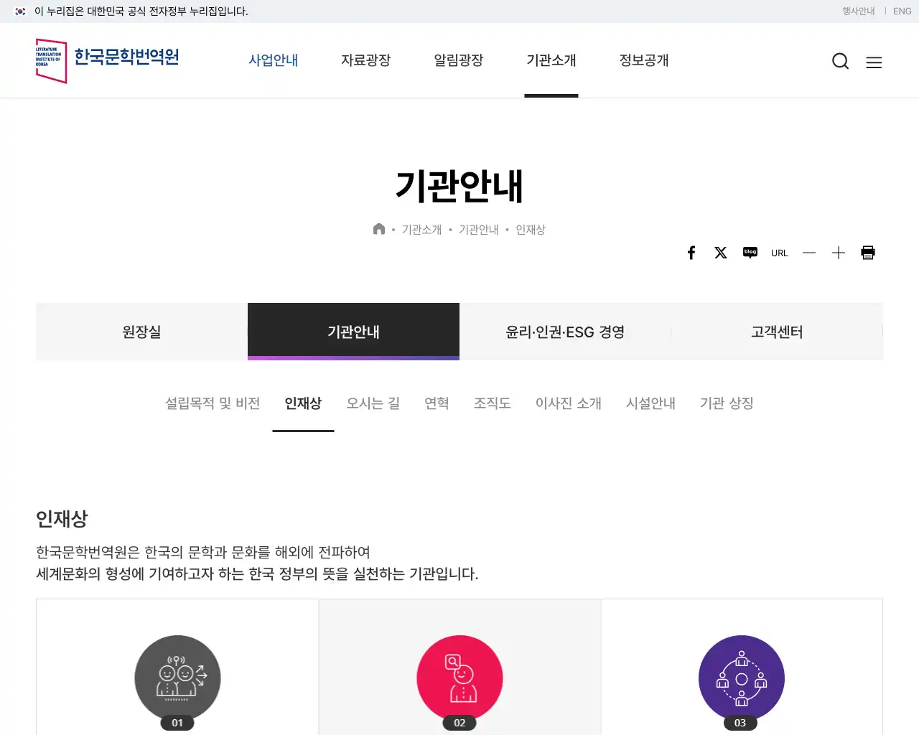Open 설립목적 및 비전 sub-tab
Image resolution: width=919 pixels, height=735 pixels.
(x=213, y=403)
